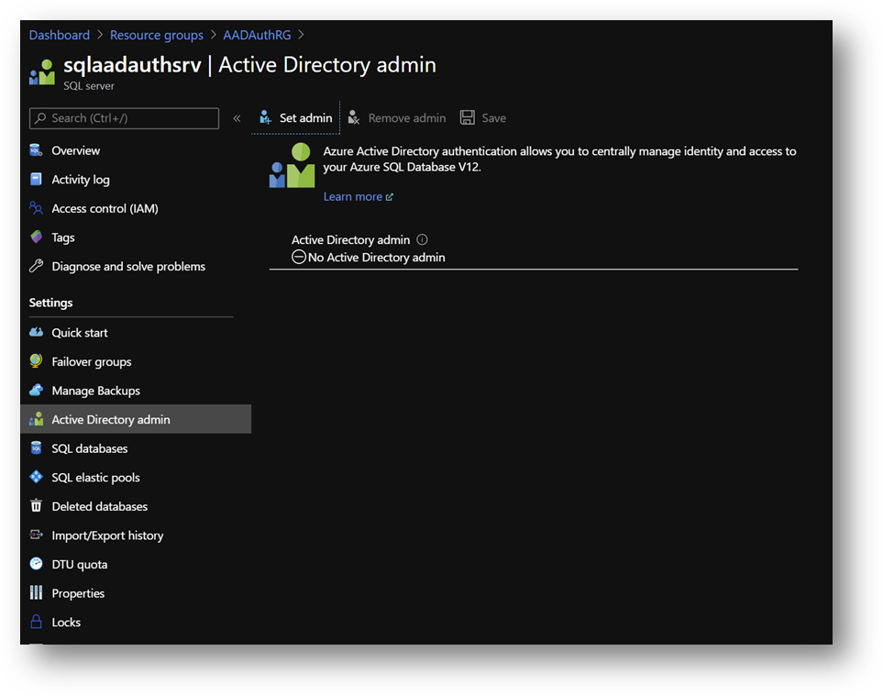Click the Overview icon in sidebar
This screenshot has height=695, width=883.
[x=36, y=150]
